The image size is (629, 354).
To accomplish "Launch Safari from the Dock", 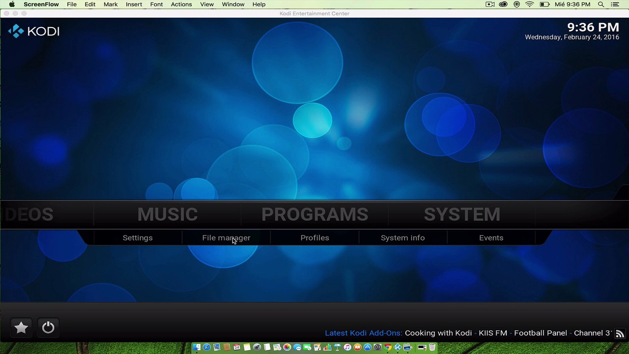I will [206, 348].
